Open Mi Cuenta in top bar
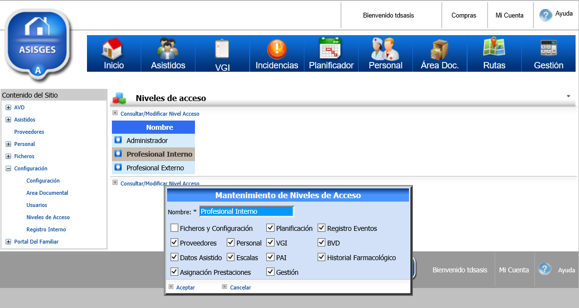579x308 pixels. [x=509, y=16]
